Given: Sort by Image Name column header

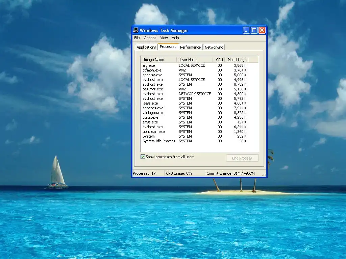Looking at the screenshot, I should pyautogui.click(x=159, y=60).
